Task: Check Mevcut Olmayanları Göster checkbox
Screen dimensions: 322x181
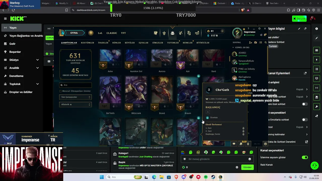Action: [60, 91]
